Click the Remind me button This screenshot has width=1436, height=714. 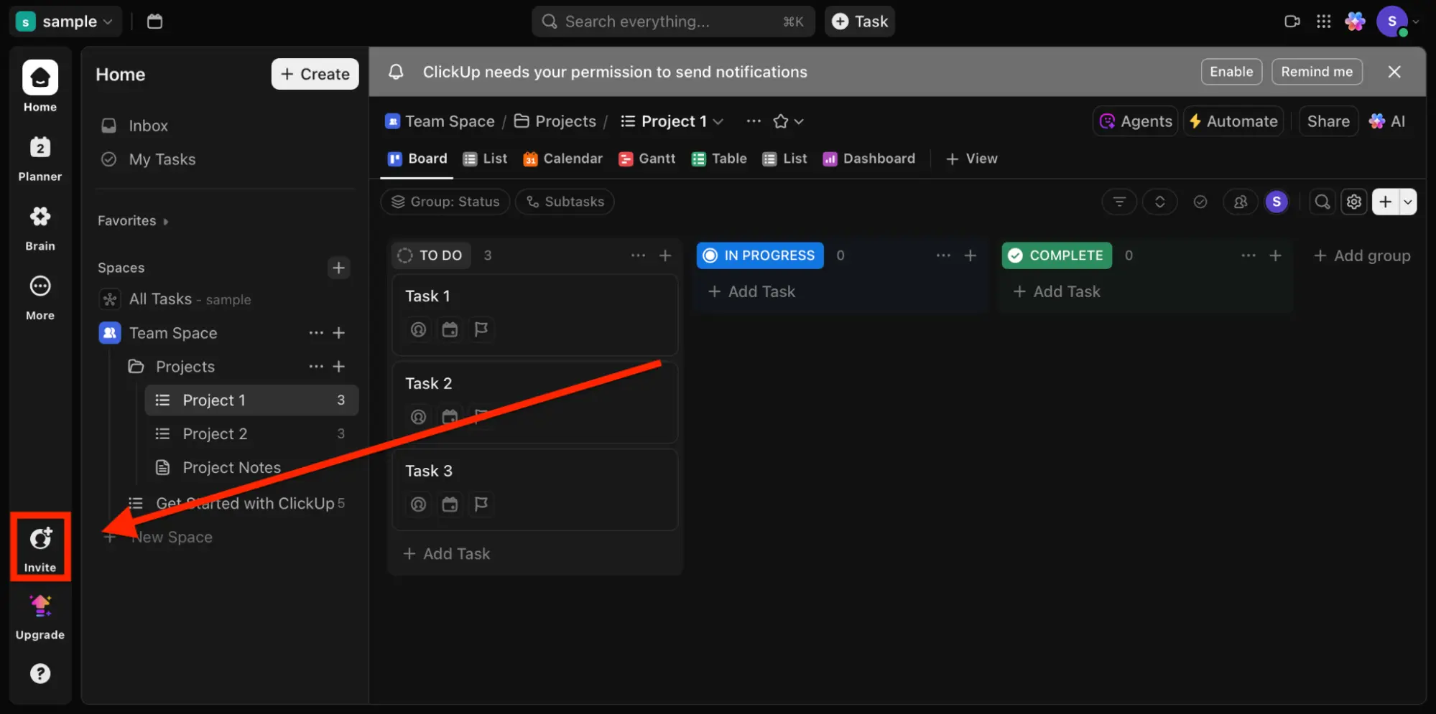pyautogui.click(x=1317, y=72)
